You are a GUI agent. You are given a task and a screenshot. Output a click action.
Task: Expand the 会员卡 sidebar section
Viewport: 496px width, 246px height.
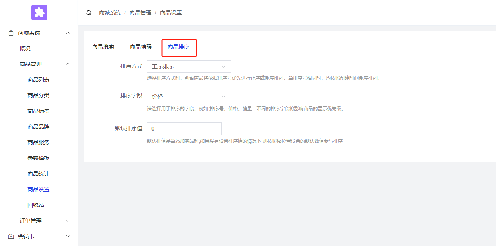pos(67,236)
